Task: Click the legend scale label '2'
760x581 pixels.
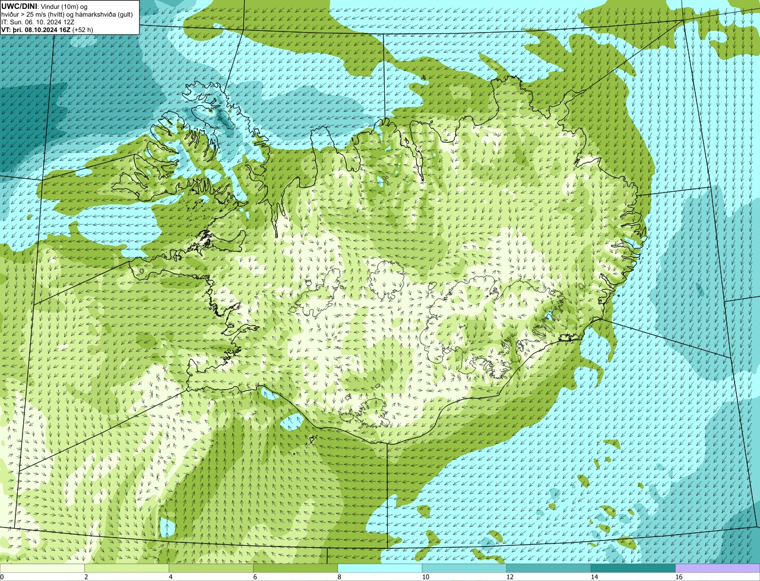Action: 86,577
